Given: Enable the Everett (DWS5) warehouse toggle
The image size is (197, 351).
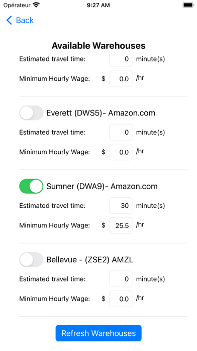Looking at the screenshot, I should (31, 113).
